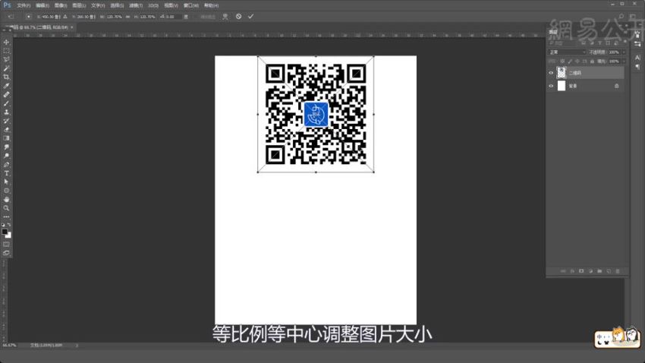Screen dimensions: 645x363
Task: Select the Eraser tool
Action: point(6,130)
